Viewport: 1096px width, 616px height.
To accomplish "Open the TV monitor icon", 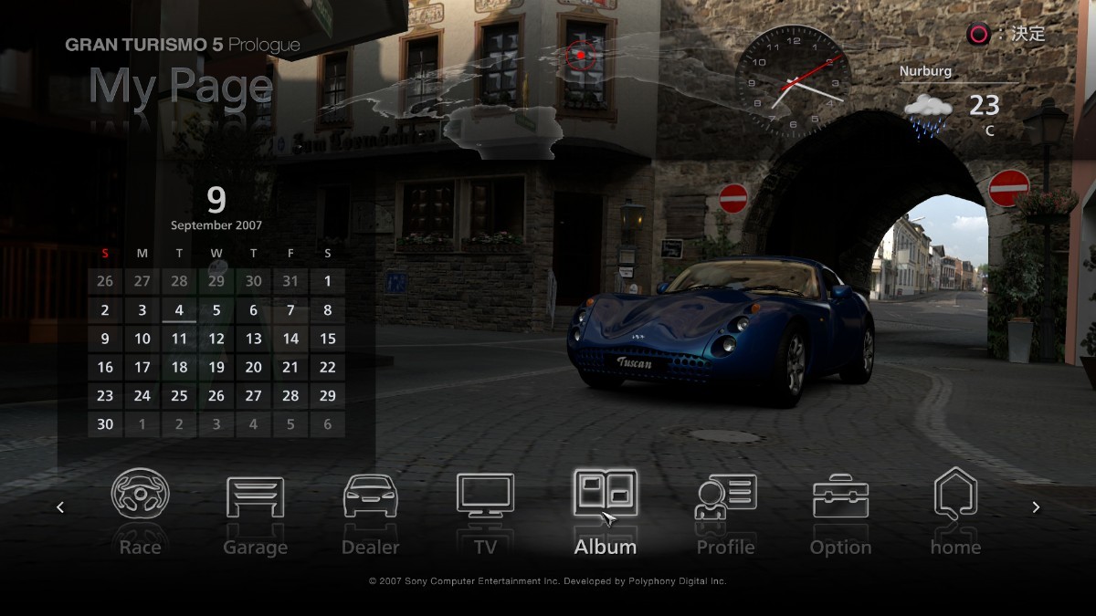I will point(485,496).
